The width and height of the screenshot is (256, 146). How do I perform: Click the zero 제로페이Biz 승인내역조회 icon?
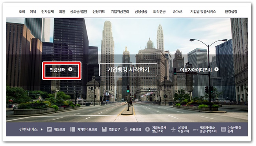coord(195,129)
